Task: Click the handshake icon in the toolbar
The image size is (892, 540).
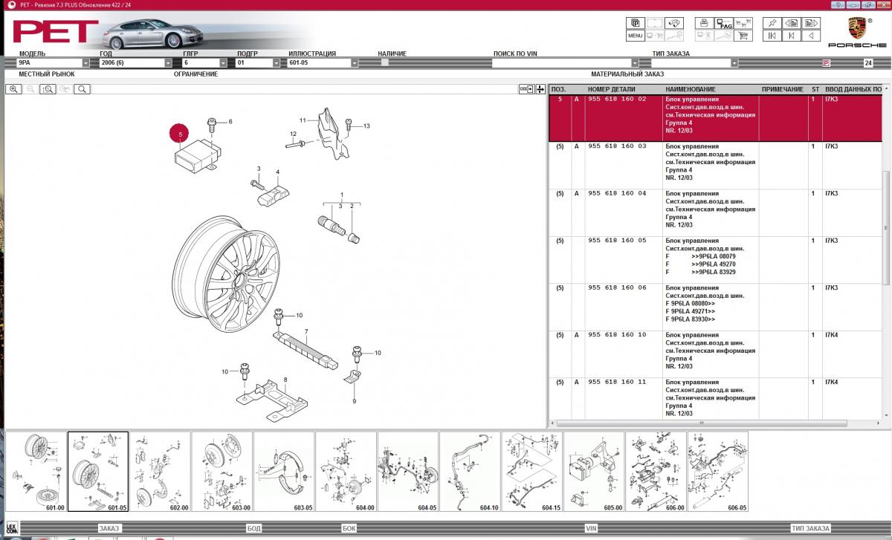Action: point(674,23)
